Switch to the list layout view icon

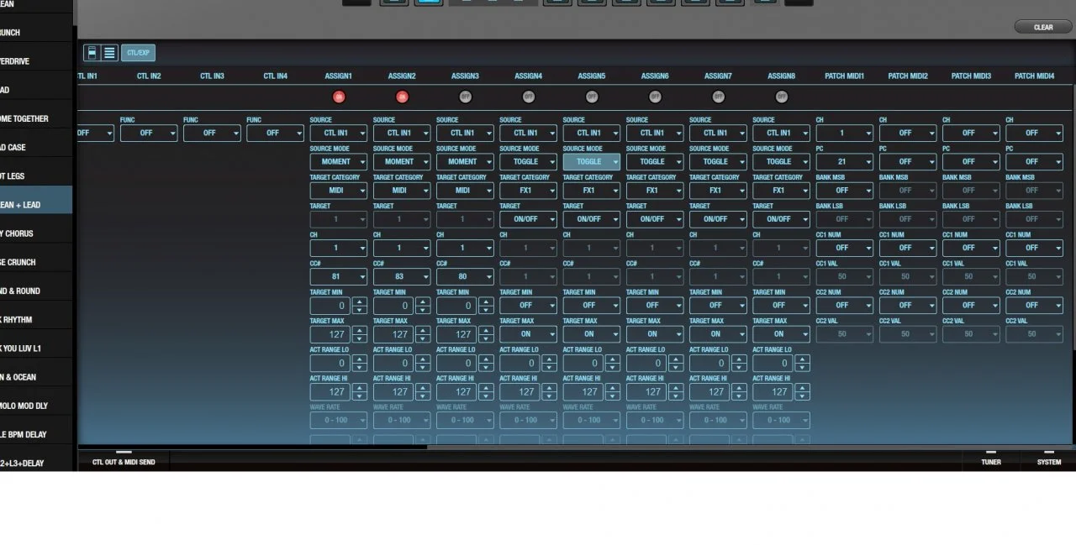(109, 53)
